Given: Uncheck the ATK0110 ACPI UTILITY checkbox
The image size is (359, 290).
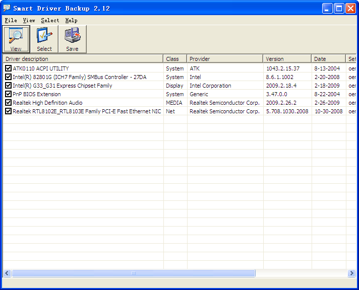Looking at the screenshot, I should [8, 68].
